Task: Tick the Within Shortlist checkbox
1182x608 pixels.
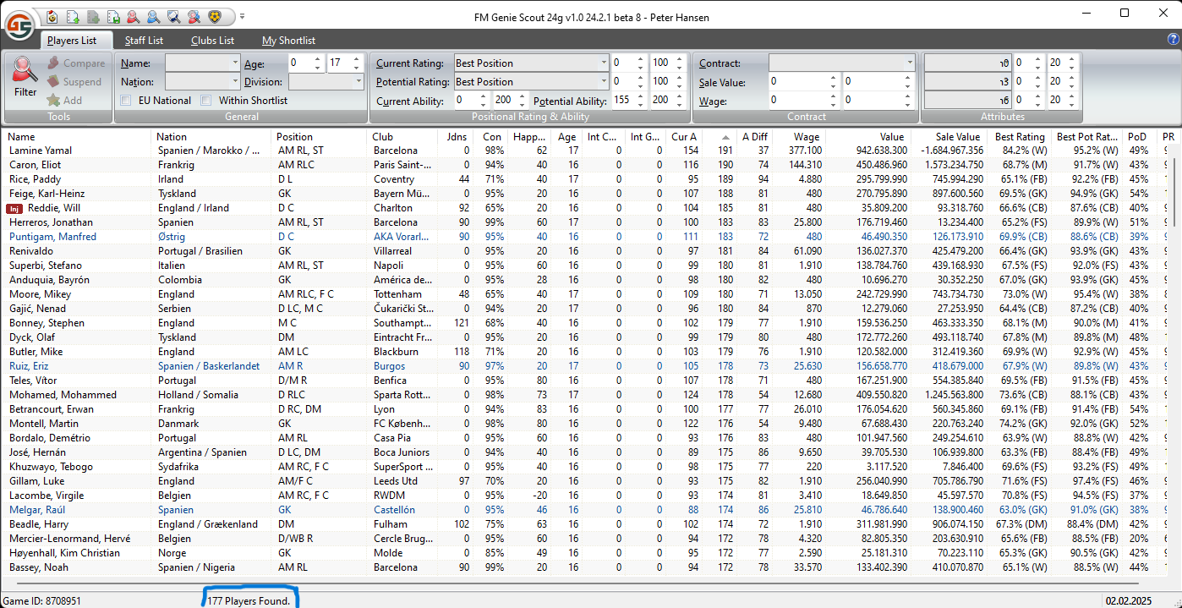Action: (205, 101)
